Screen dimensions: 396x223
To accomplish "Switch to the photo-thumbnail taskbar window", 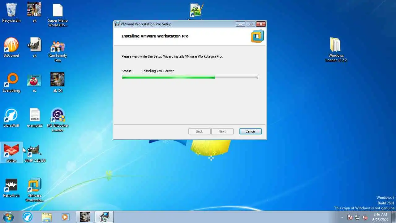I will coord(85,217).
